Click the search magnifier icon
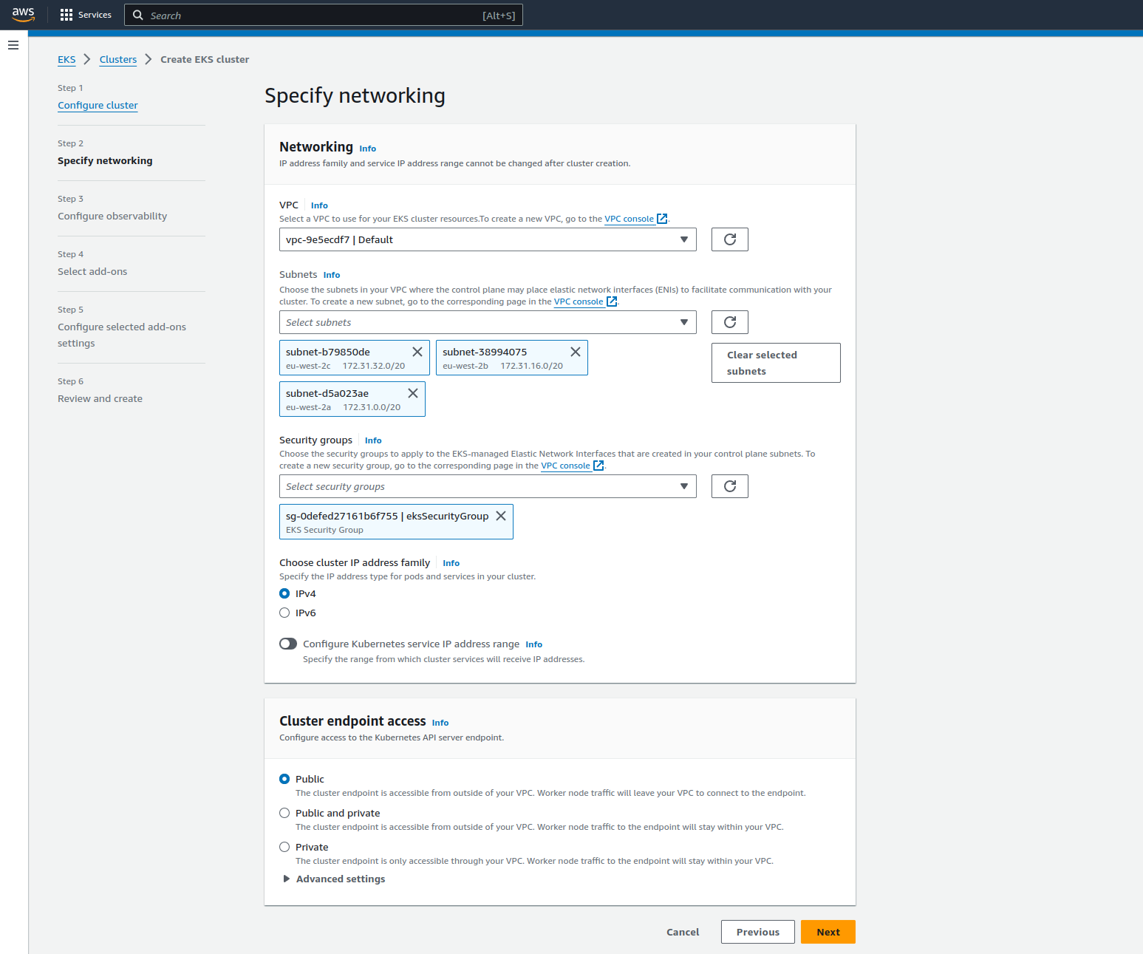Viewport: 1143px width, 954px height. coord(137,15)
